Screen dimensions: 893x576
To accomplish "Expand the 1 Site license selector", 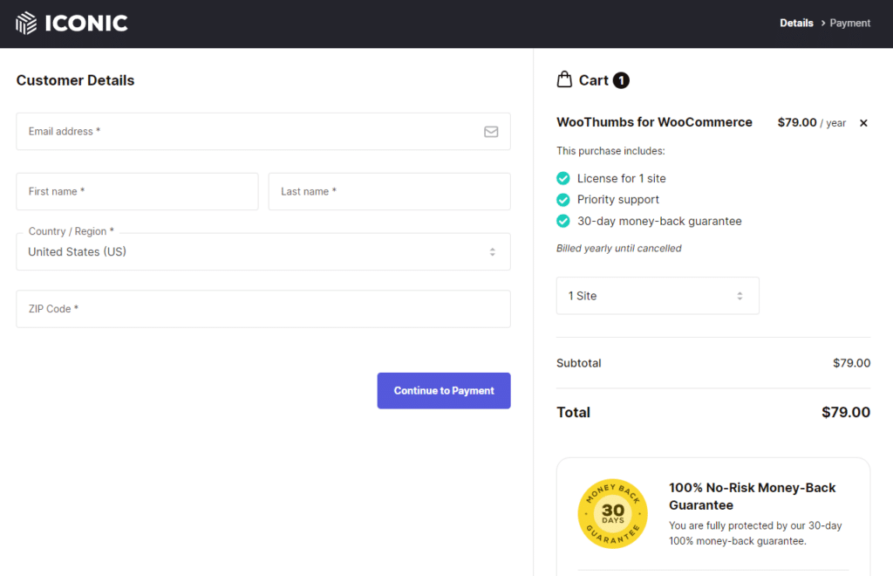I will [657, 296].
